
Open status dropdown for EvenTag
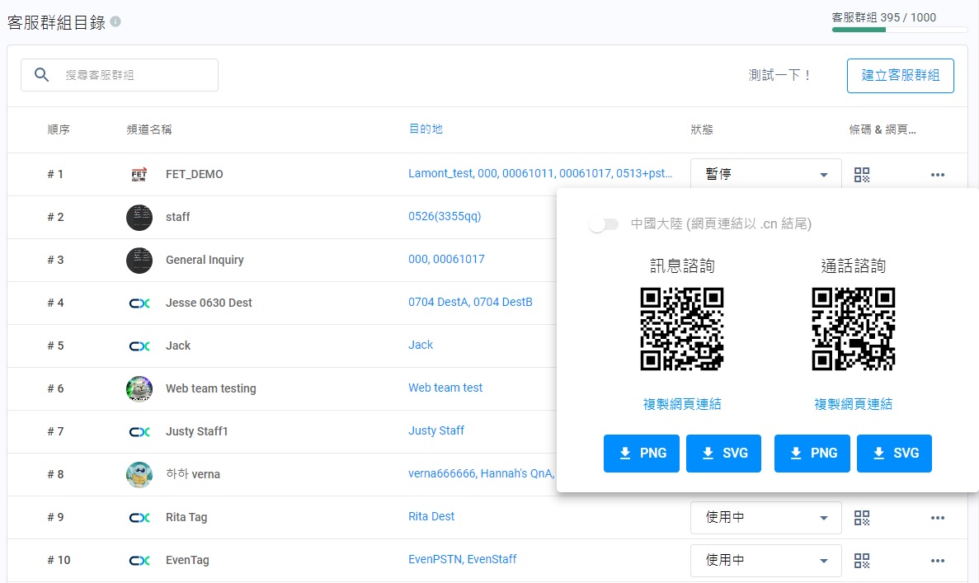point(765,561)
